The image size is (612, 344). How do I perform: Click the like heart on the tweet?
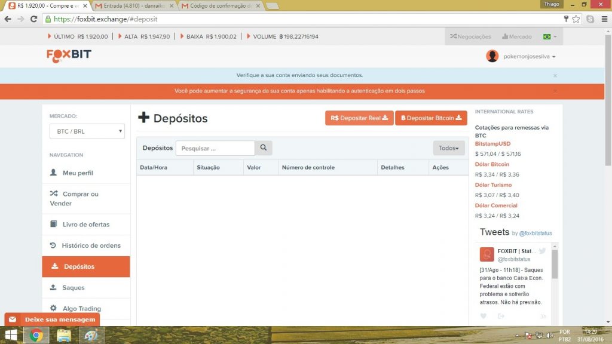[484, 316]
